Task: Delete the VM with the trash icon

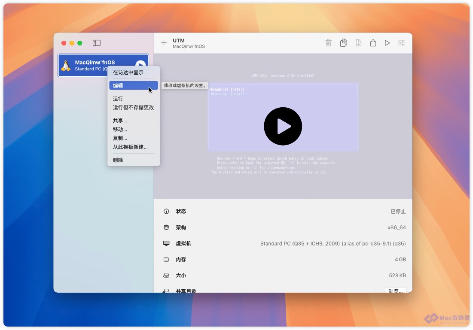Action: tap(329, 43)
